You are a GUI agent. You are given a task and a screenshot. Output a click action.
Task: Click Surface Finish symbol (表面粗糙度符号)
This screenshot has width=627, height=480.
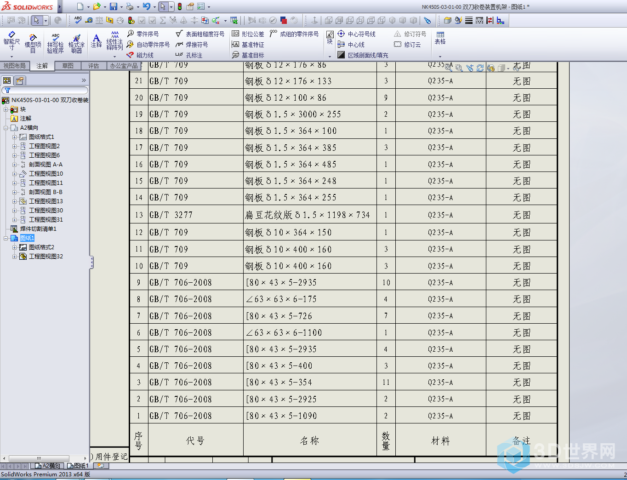coord(200,34)
